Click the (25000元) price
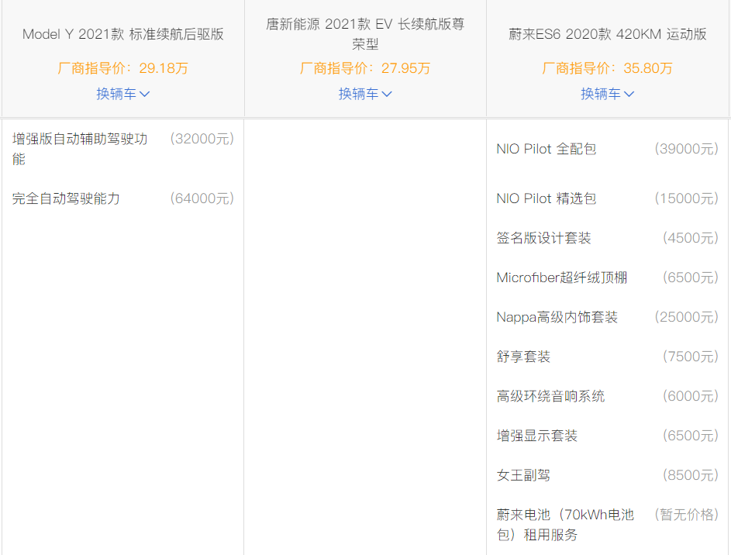731x555 pixels. (686, 317)
